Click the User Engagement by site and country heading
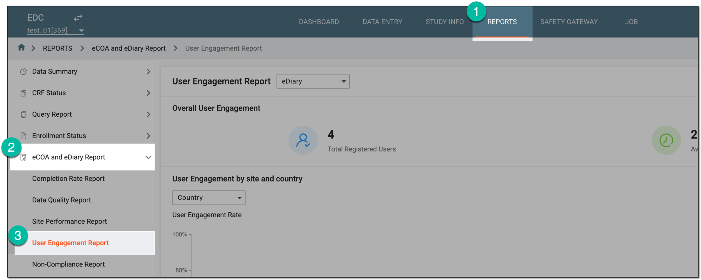701x280 pixels. click(237, 179)
